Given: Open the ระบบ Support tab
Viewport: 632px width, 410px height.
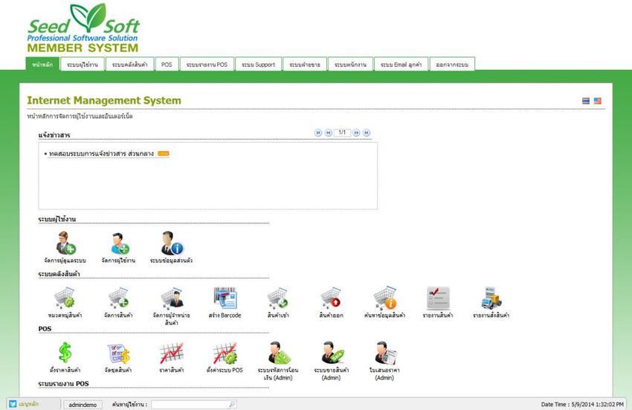Looking at the screenshot, I should click(x=258, y=64).
